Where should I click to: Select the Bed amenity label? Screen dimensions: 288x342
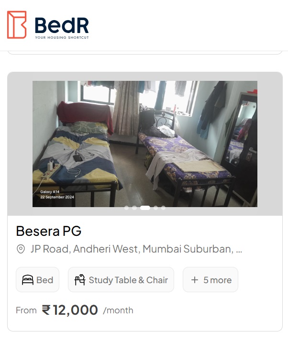pos(44,280)
